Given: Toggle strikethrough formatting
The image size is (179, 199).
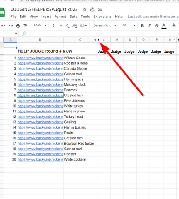Looking at the screenshot, I should [x=157, y=25].
